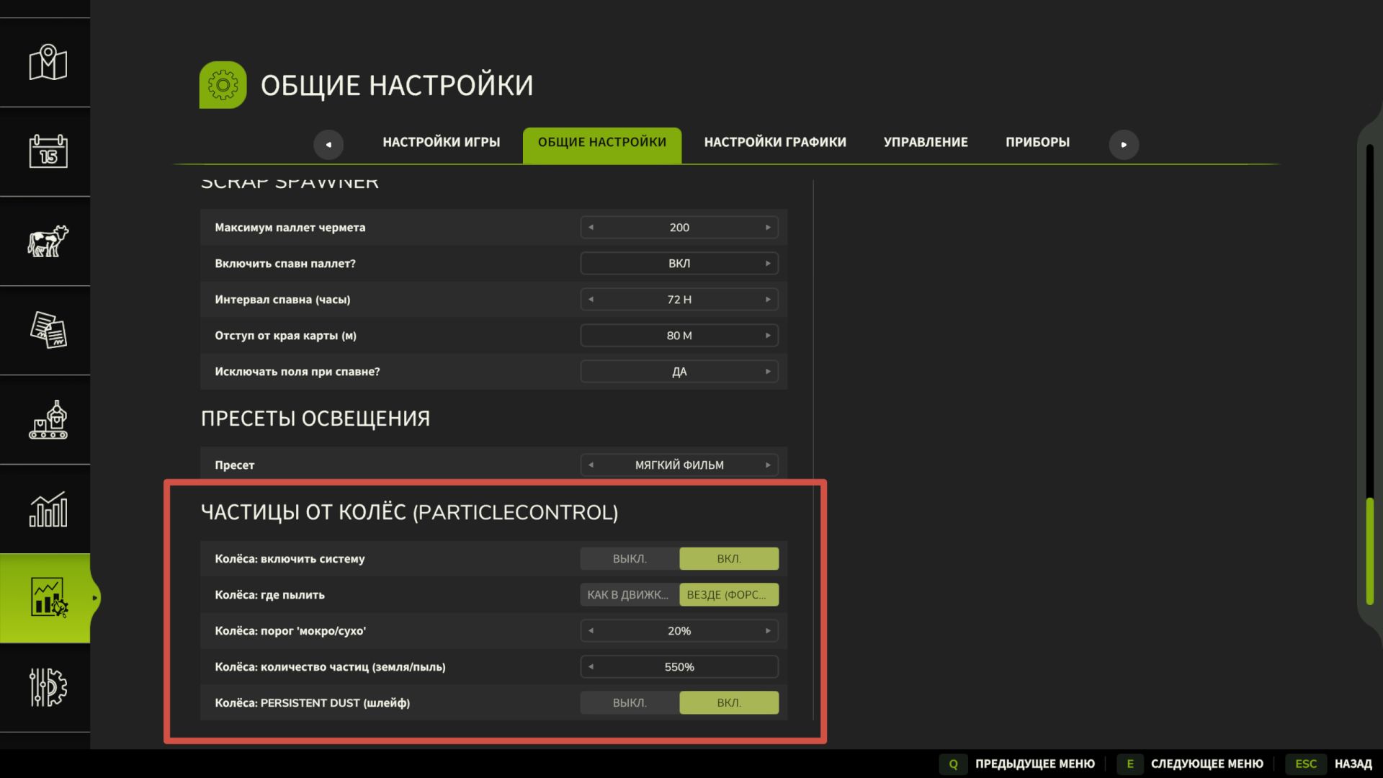Open the map icon in sidebar
This screenshot has height=778, width=1383.
tap(48, 63)
